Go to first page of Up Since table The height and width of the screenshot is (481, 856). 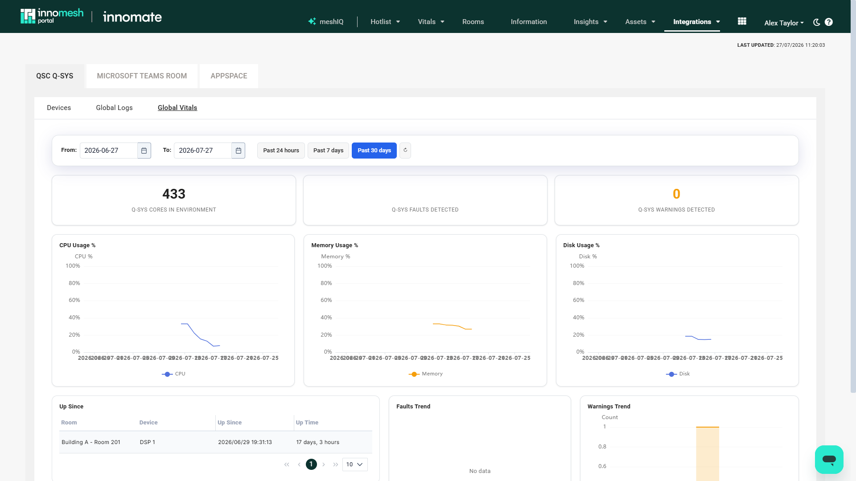tap(287, 465)
